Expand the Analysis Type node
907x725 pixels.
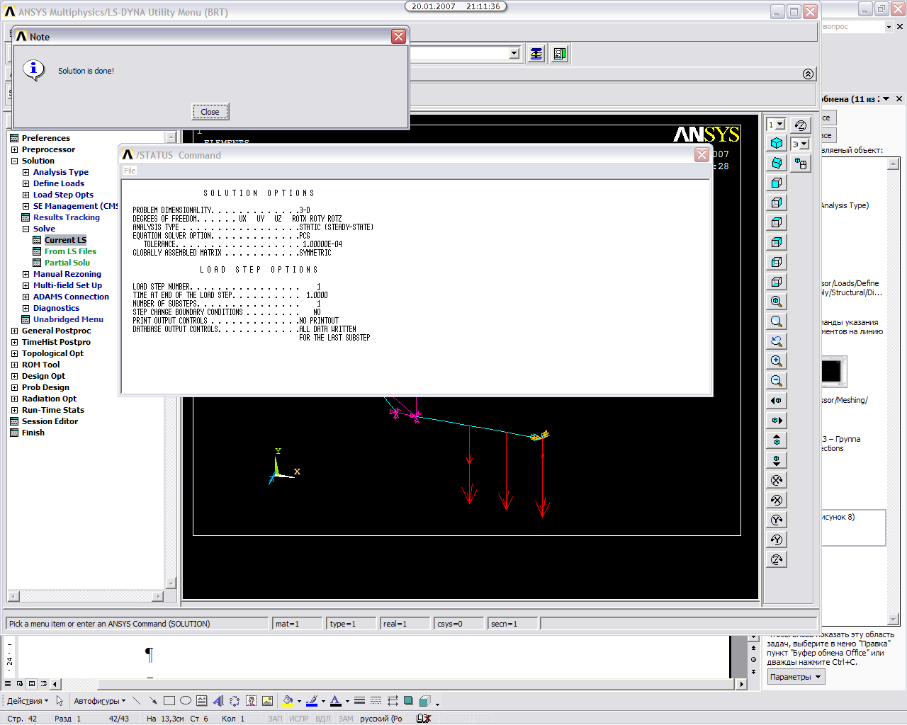point(26,172)
